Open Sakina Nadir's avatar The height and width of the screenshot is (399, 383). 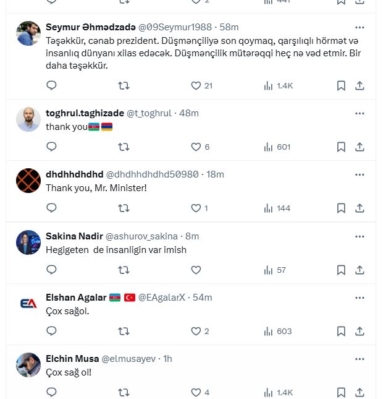pyautogui.click(x=28, y=242)
